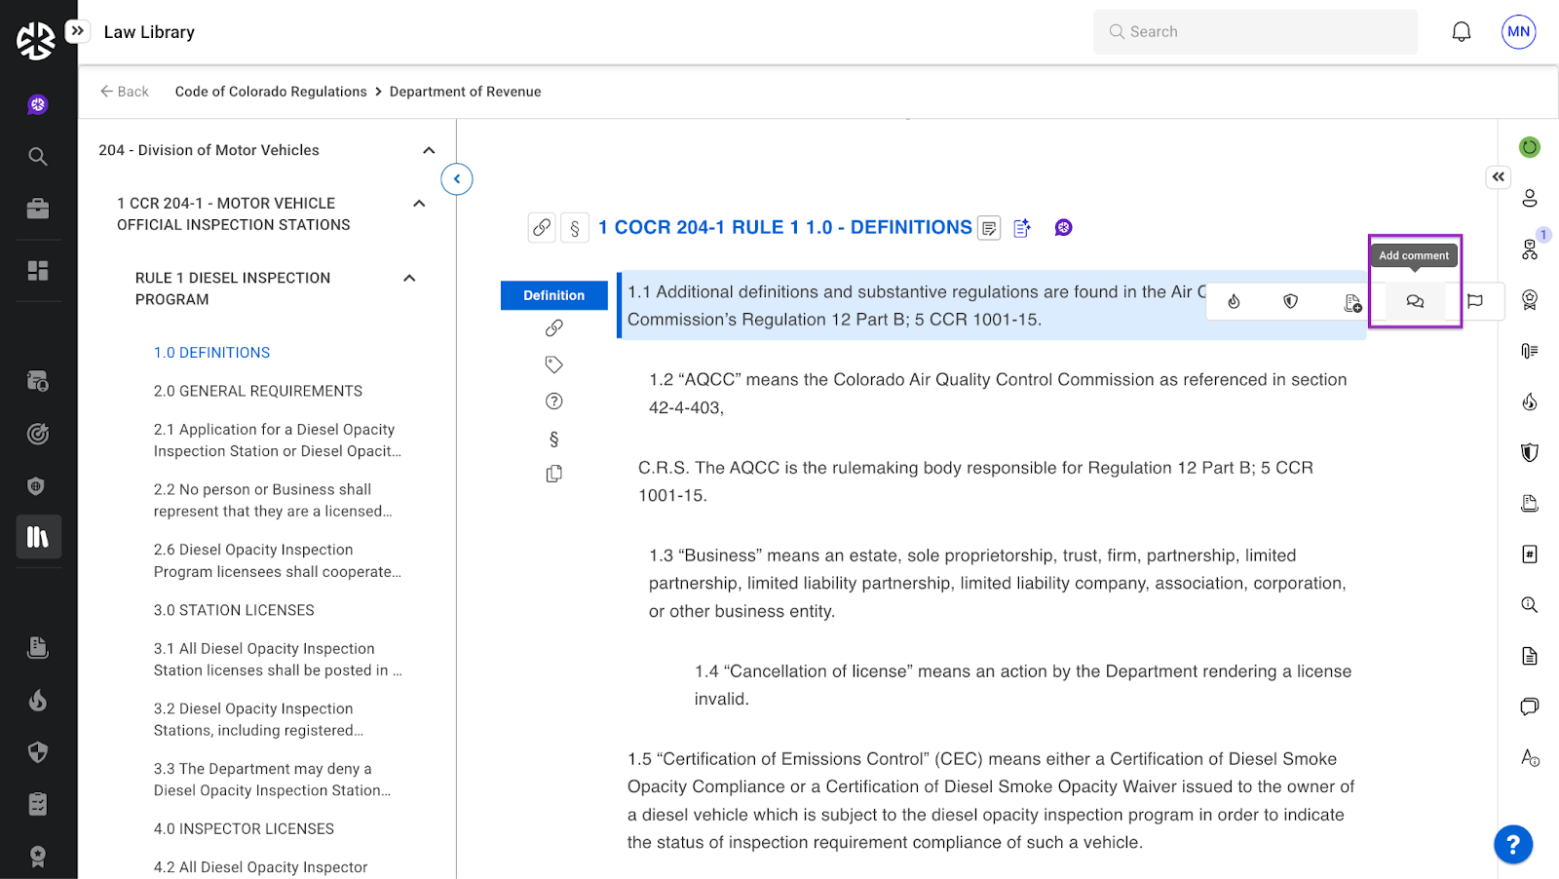Screen dimensions: 1559x879
Task: Click the Search input field
Action: pos(1255,32)
